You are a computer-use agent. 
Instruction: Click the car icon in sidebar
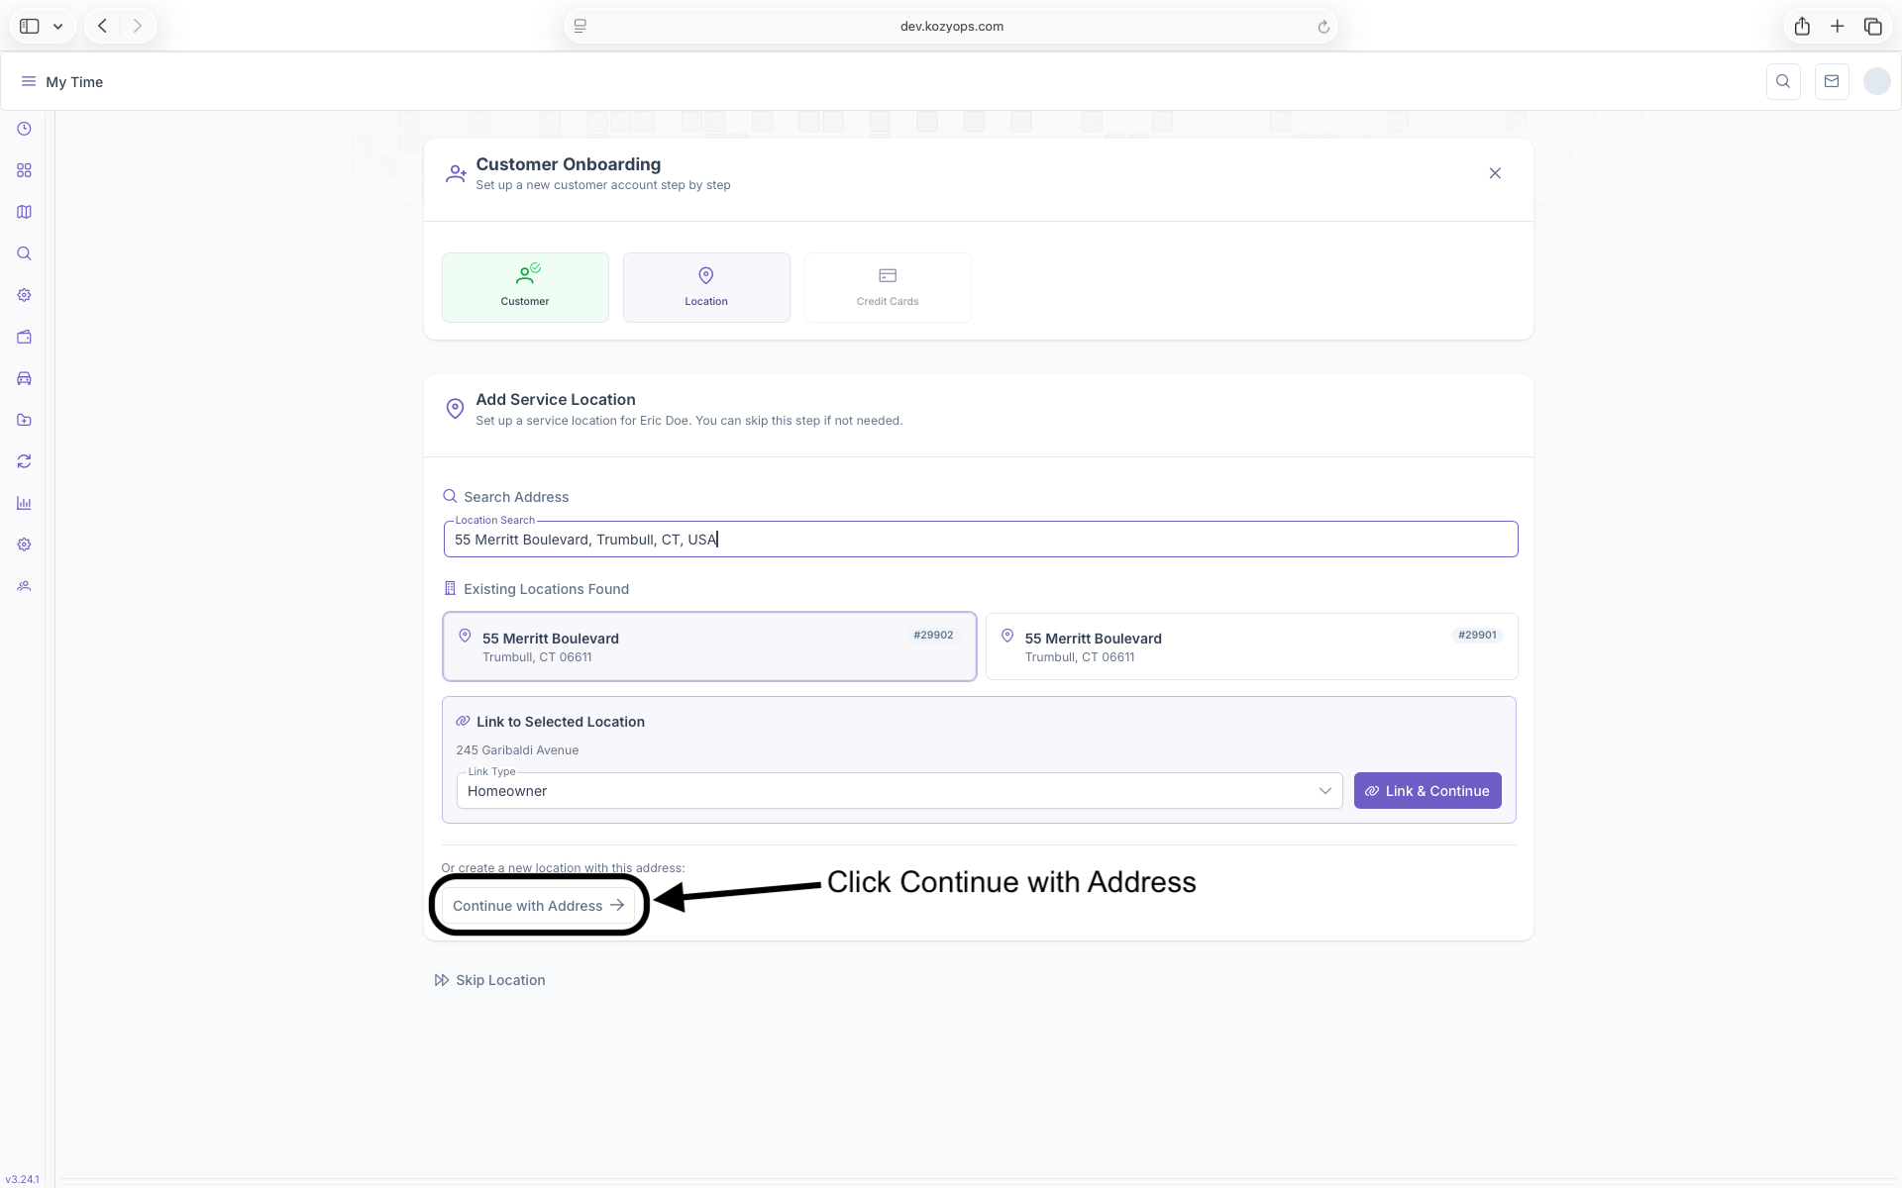[x=24, y=378]
